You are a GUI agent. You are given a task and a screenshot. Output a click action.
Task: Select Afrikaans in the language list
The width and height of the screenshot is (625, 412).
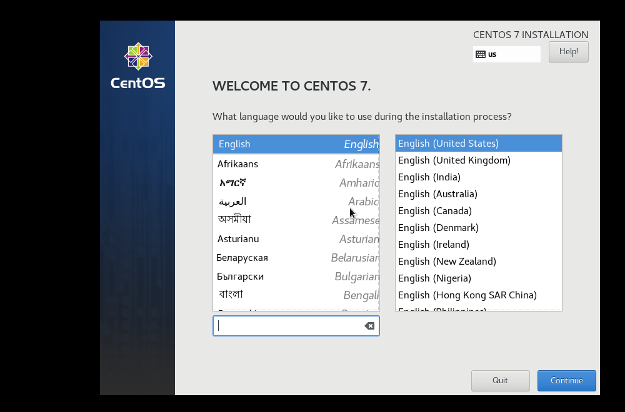point(296,164)
